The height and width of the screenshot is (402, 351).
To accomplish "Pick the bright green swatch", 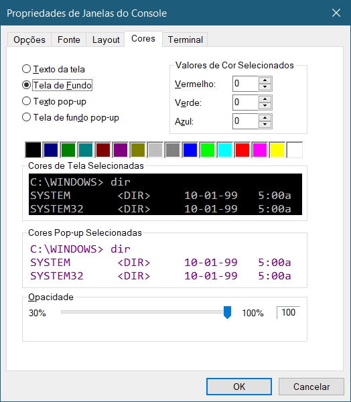I will click(x=208, y=149).
